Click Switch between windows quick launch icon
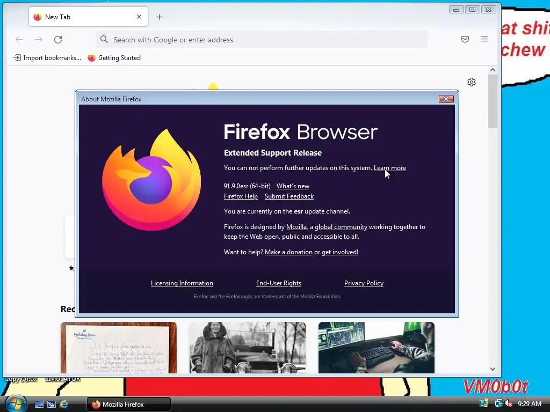The height and width of the screenshot is (412, 550). pyautogui.click(x=52, y=404)
